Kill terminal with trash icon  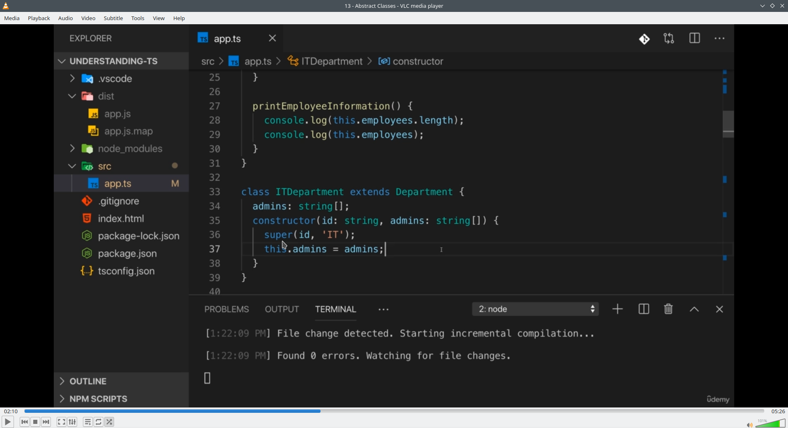tap(669, 309)
